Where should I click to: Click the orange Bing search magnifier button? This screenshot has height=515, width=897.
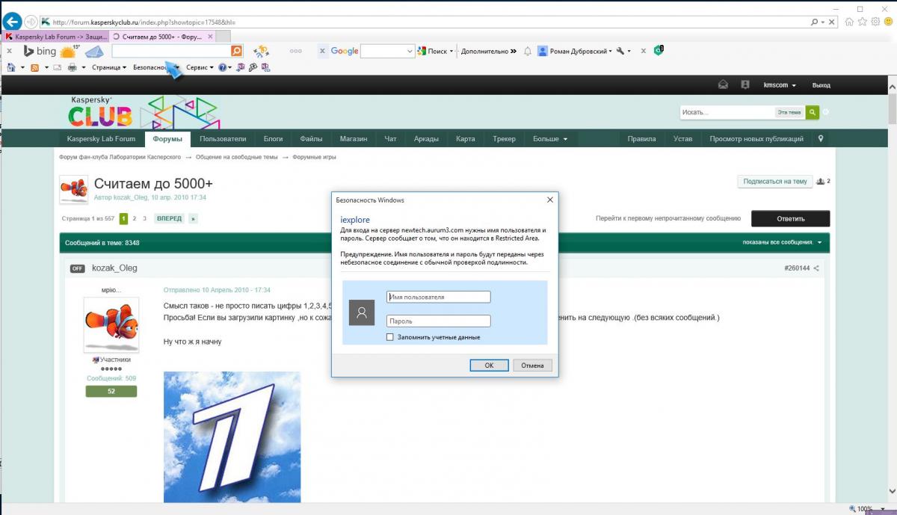pyautogui.click(x=236, y=51)
